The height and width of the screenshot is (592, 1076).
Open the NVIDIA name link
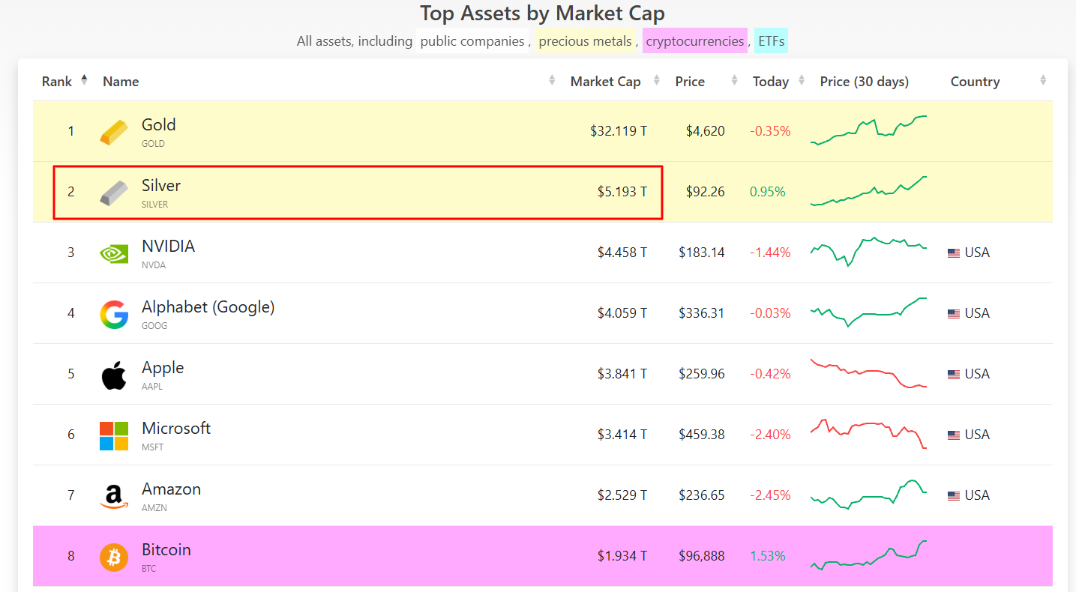(x=168, y=247)
